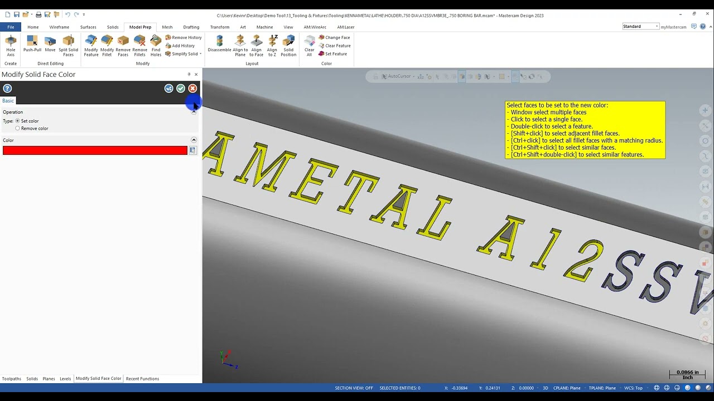This screenshot has width=714, height=401.
Task: Select the Hole Axis tool
Action: point(11,46)
